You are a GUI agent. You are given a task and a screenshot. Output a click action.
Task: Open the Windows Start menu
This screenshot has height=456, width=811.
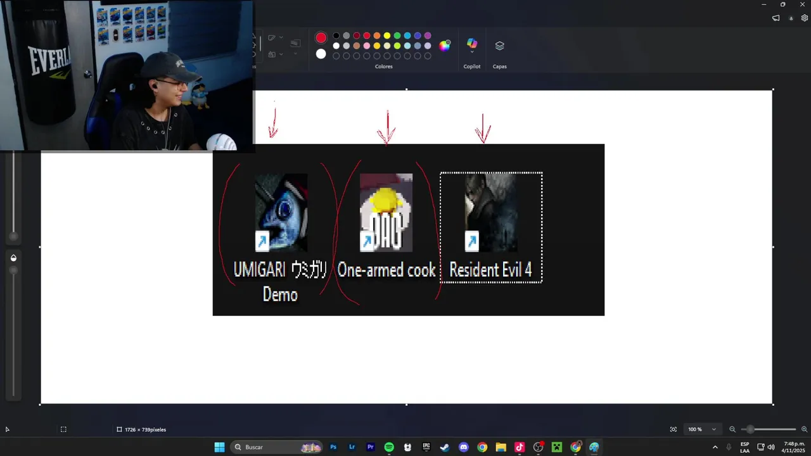pos(219,447)
